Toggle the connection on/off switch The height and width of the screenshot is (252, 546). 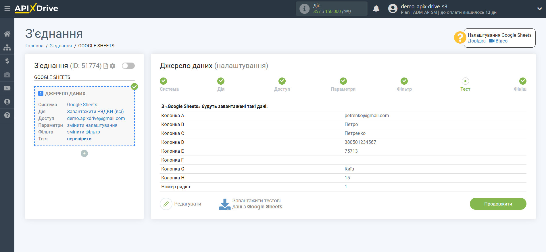pyautogui.click(x=128, y=66)
